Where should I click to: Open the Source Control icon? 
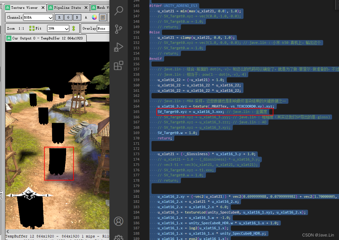point(119,29)
